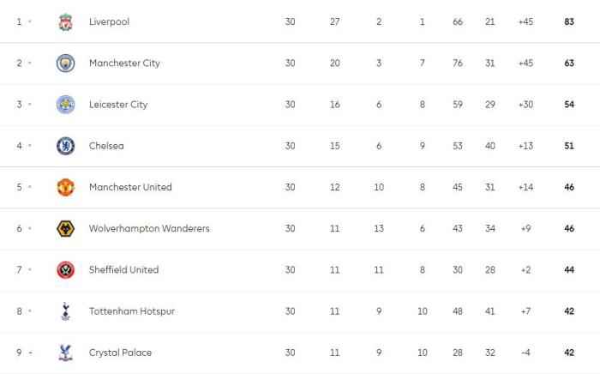This screenshot has width=600, height=374.
Task: Open the Manchester City team page
Action: [x=124, y=63]
